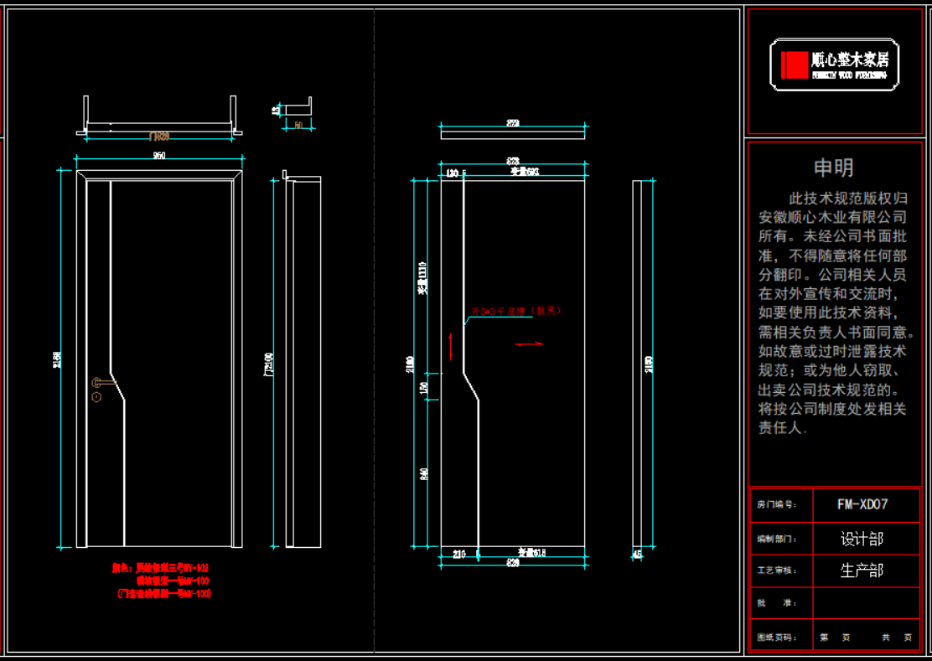This screenshot has height=661, width=932.
Task: Select the red color specification note
Action: 162,581
